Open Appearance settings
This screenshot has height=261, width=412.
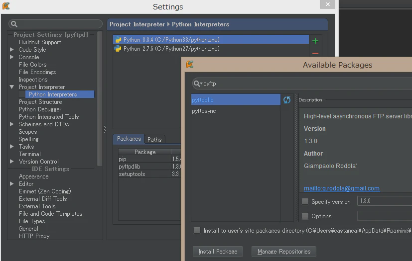(34, 176)
